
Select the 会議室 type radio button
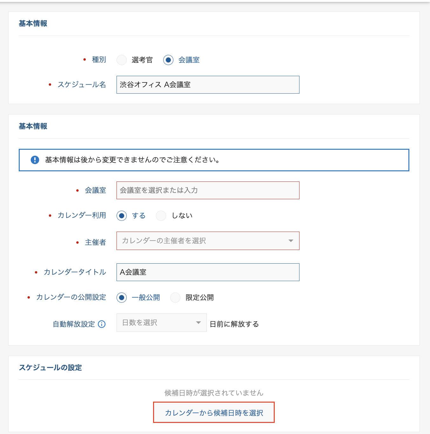point(168,60)
